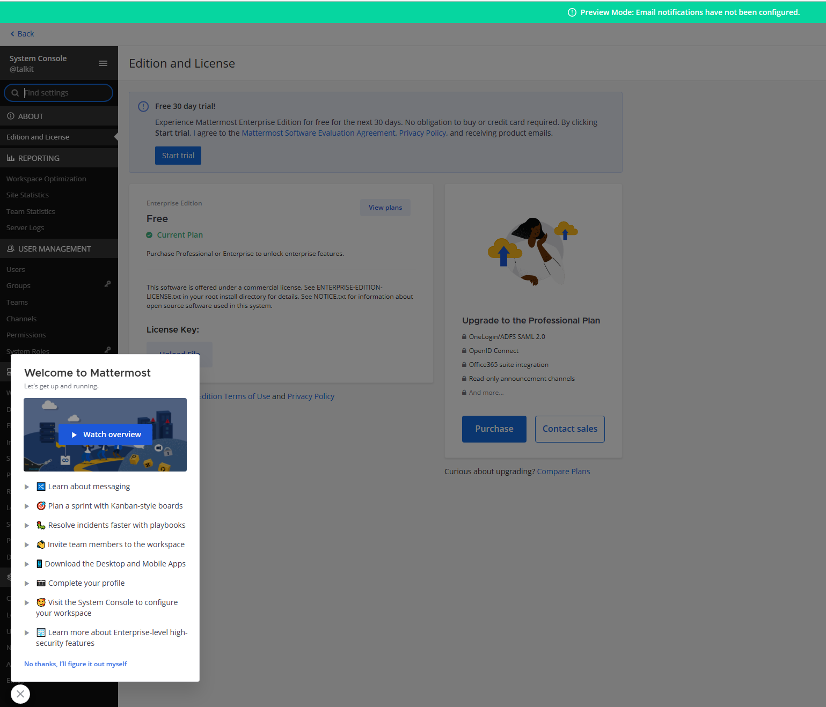Click the REPORTING section header
The image size is (826, 707).
click(x=59, y=158)
